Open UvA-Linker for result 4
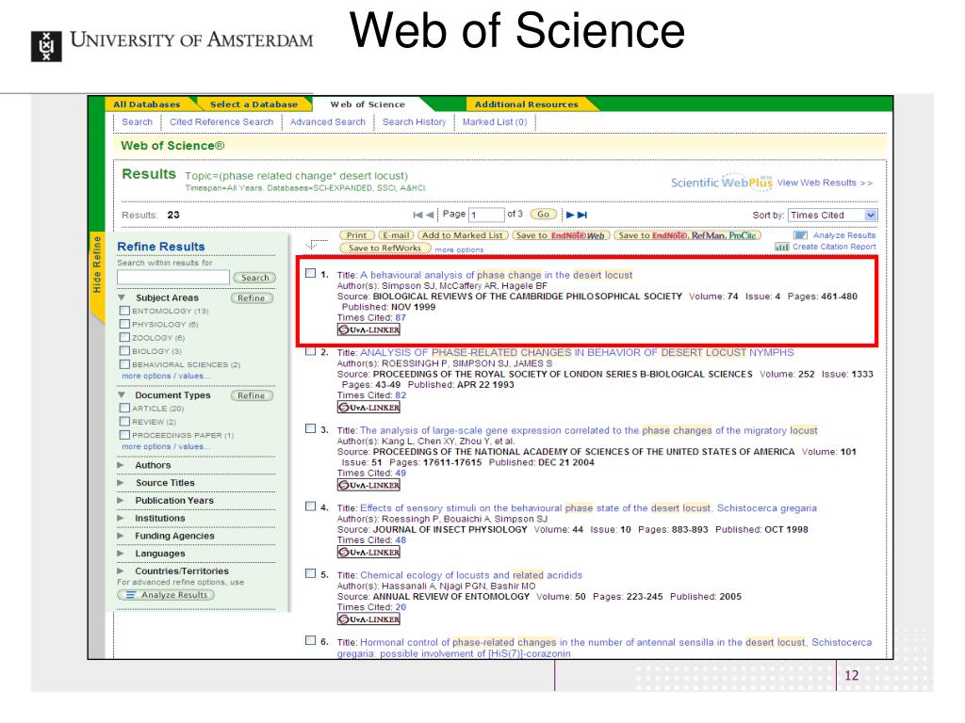This screenshot has width=965, height=723. (368, 552)
